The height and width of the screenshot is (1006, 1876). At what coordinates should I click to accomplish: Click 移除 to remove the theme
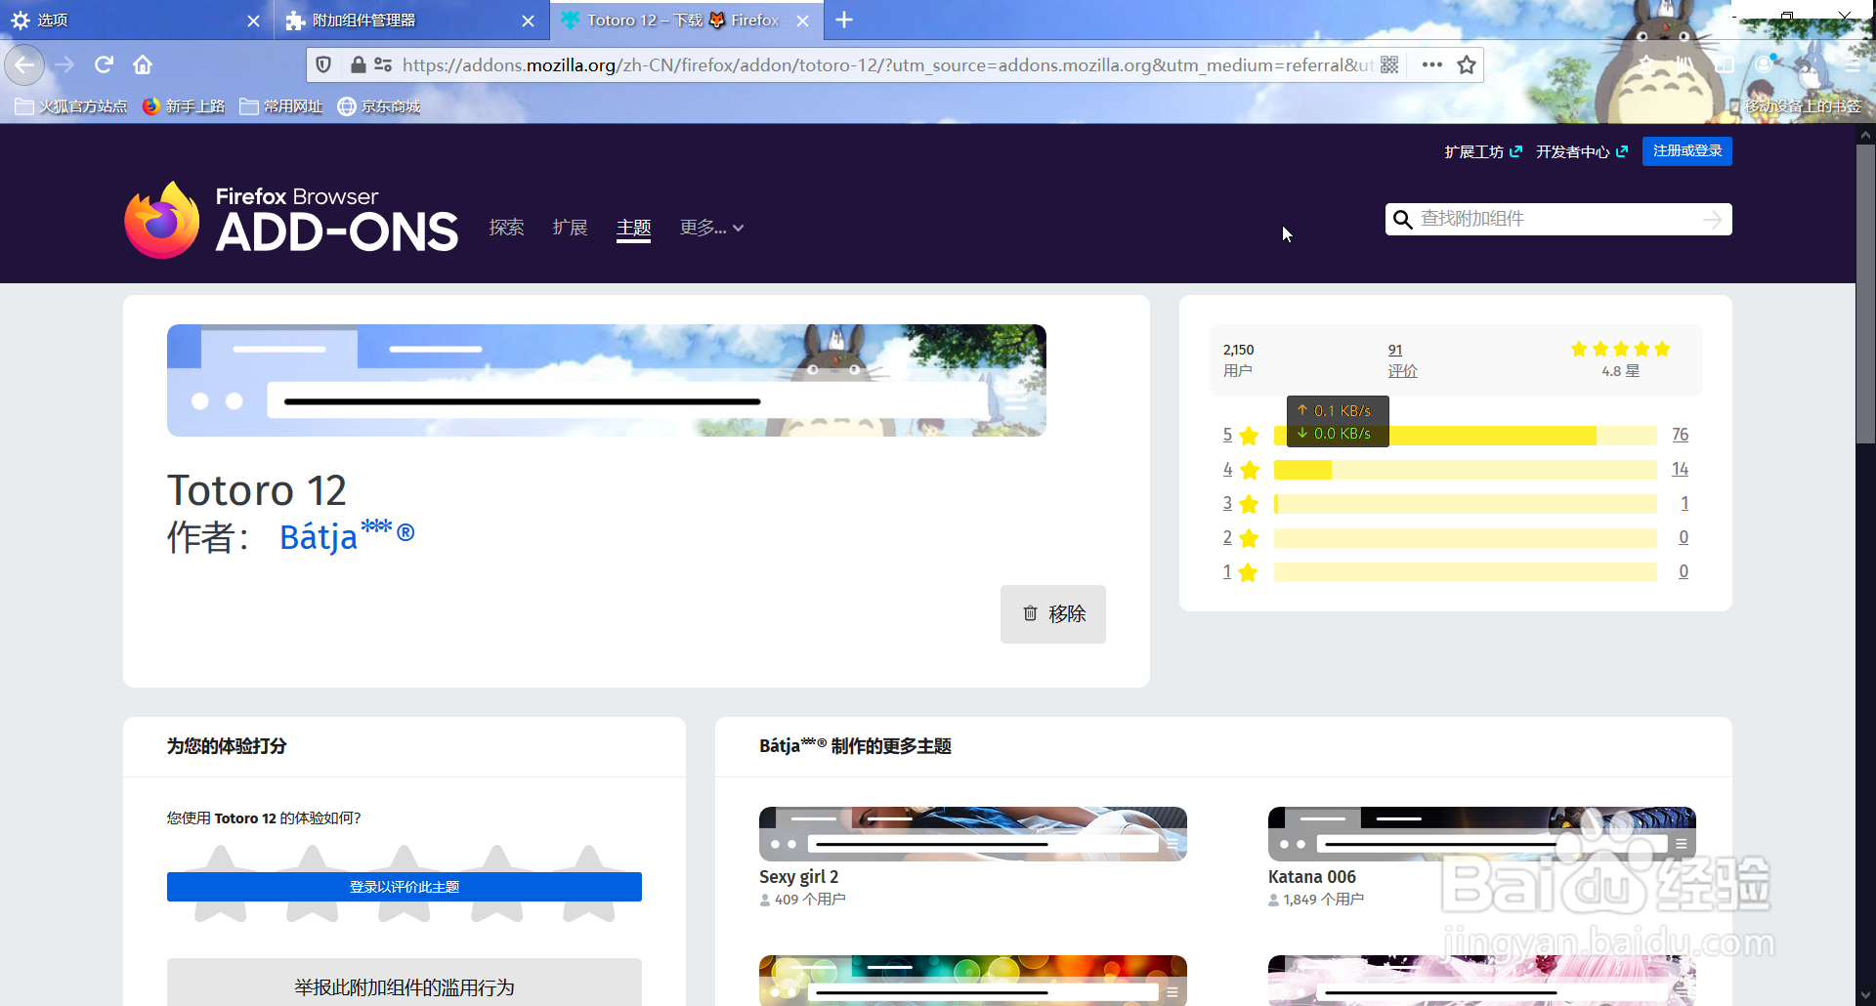(x=1053, y=613)
